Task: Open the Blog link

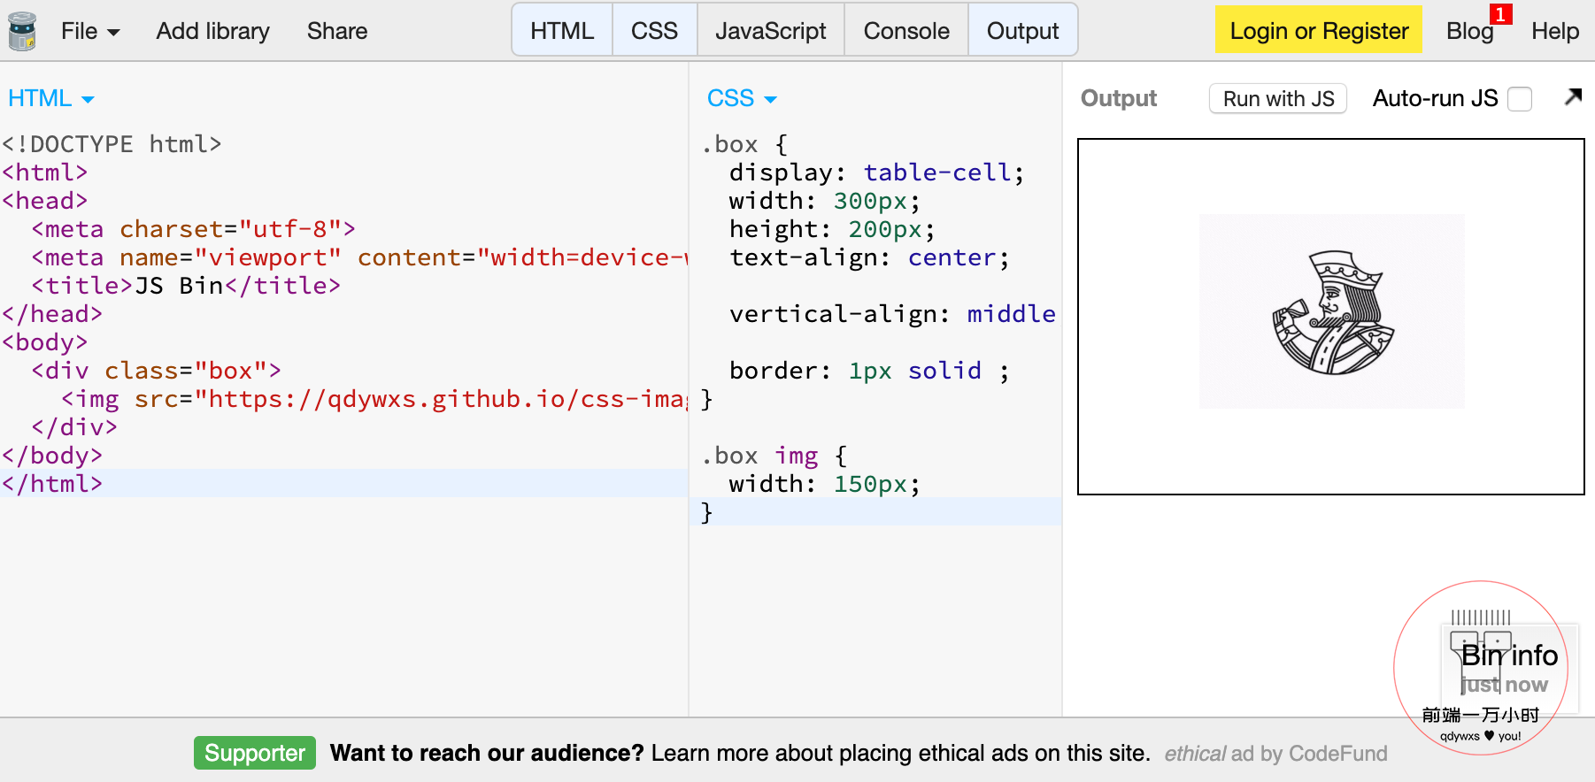Action: click(x=1469, y=31)
